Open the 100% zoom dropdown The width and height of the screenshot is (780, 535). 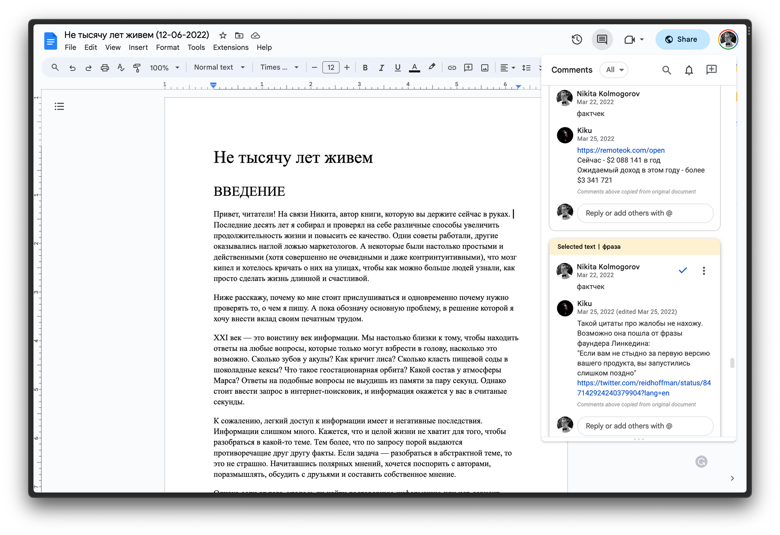(164, 67)
